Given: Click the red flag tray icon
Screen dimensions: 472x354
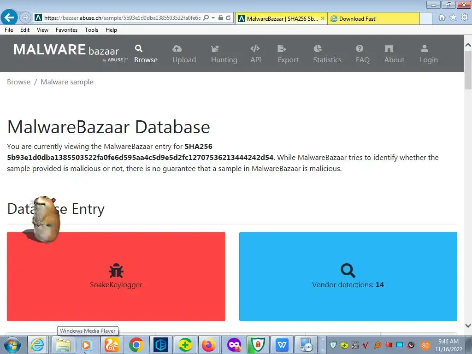Looking at the screenshot, I should pos(389,345).
